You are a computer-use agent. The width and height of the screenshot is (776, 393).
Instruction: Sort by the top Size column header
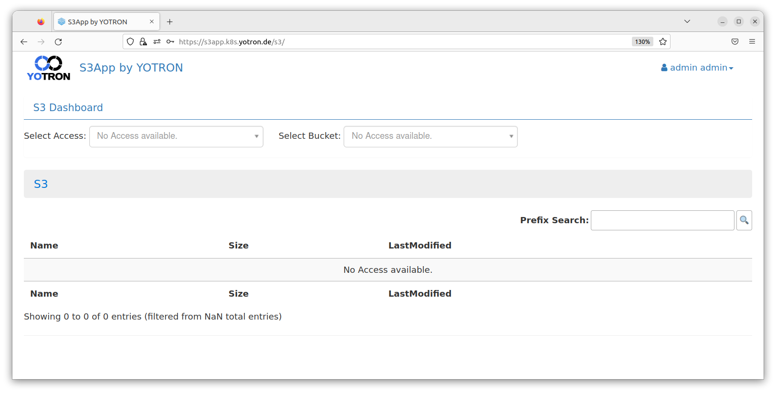[x=239, y=246]
